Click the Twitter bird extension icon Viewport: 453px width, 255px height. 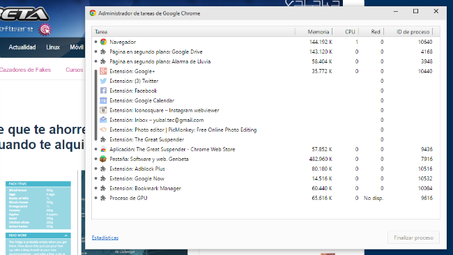tap(103, 81)
